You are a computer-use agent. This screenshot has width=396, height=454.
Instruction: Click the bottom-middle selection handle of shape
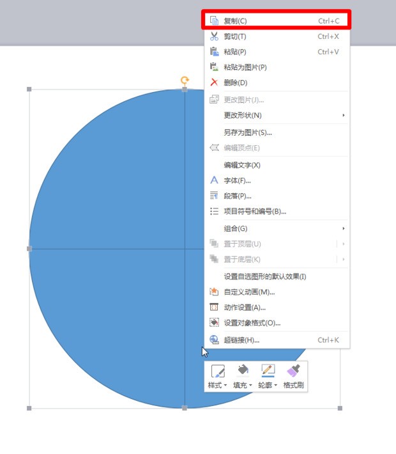[x=185, y=408]
